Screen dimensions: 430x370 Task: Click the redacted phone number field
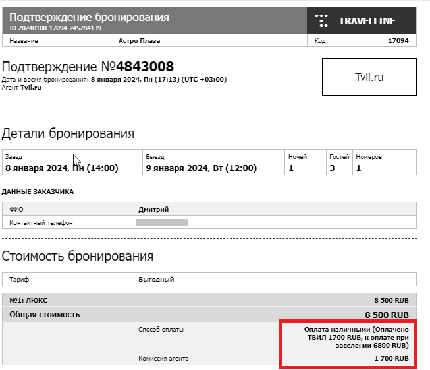coord(163,222)
